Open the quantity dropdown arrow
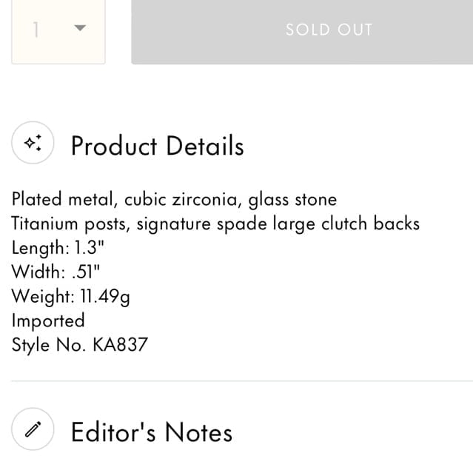 click(80, 27)
